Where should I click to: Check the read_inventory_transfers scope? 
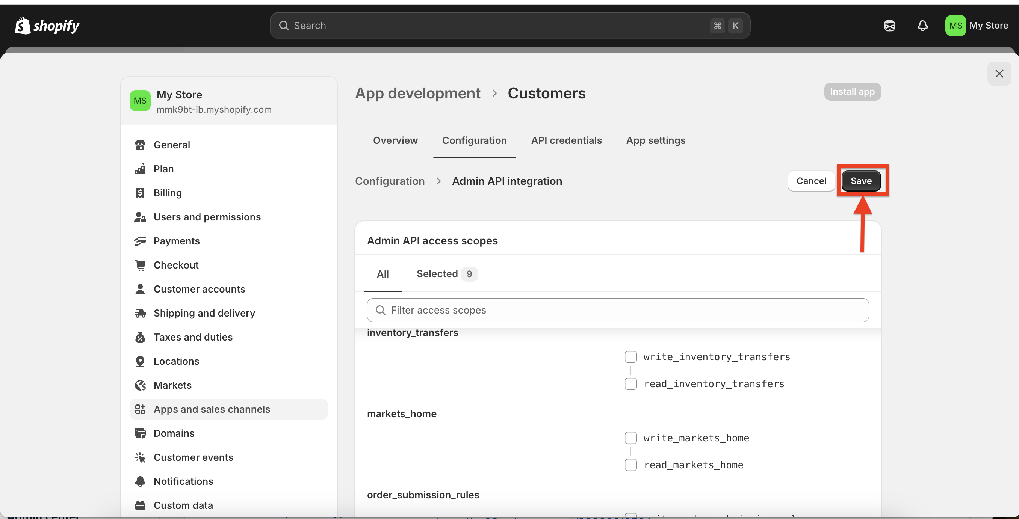(630, 384)
